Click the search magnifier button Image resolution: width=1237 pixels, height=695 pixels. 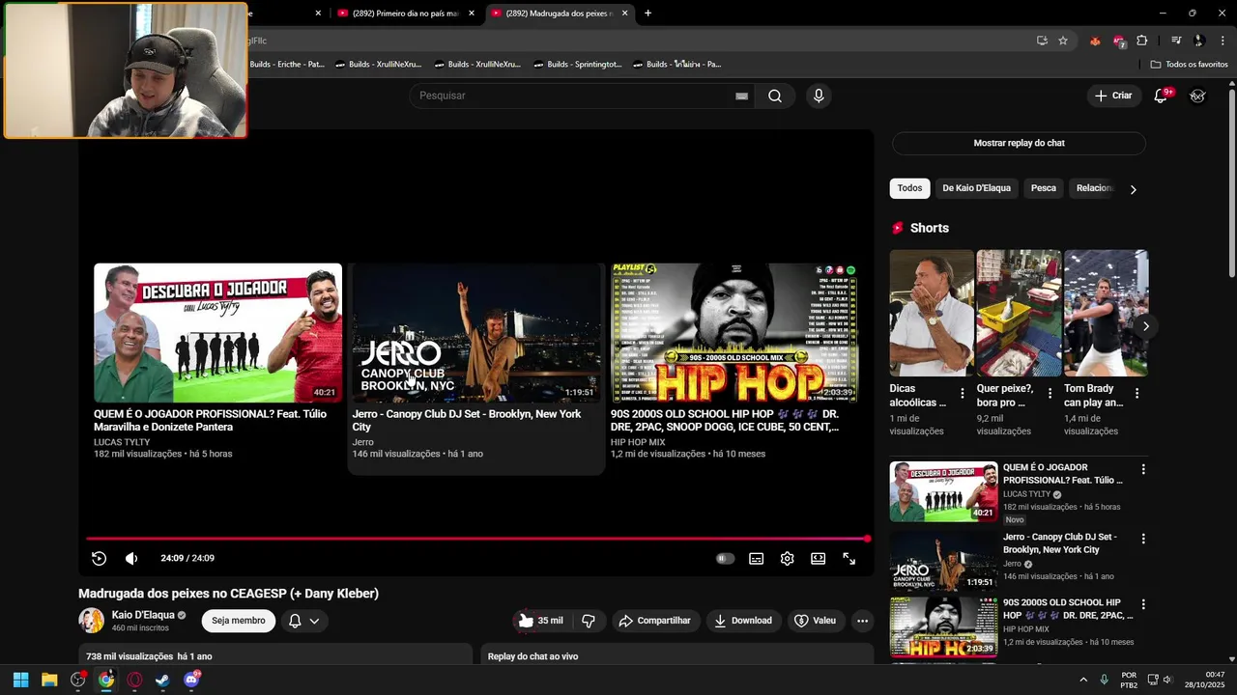coord(775,96)
